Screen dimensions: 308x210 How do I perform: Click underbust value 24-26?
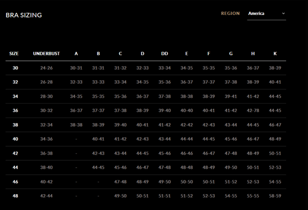(x=46, y=68)
